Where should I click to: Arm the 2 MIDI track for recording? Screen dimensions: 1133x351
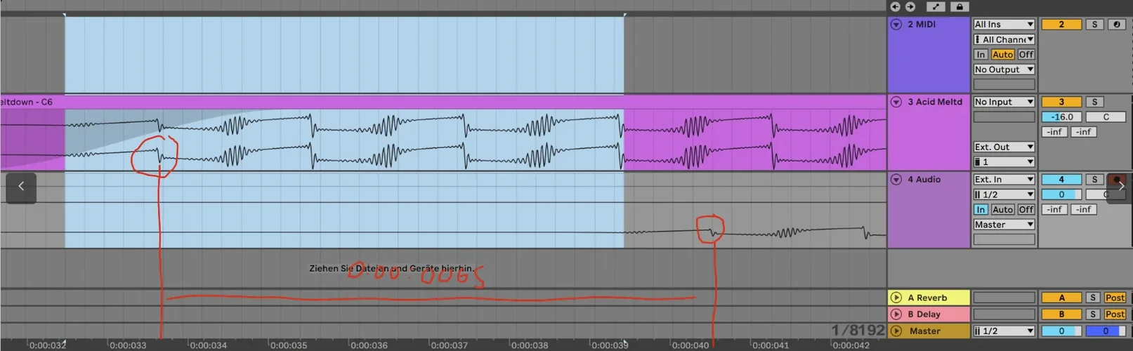click(1117, 24)
